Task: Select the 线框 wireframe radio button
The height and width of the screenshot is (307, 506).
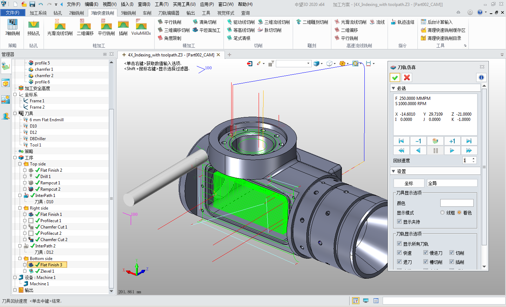Action: [x=442, y=213]
